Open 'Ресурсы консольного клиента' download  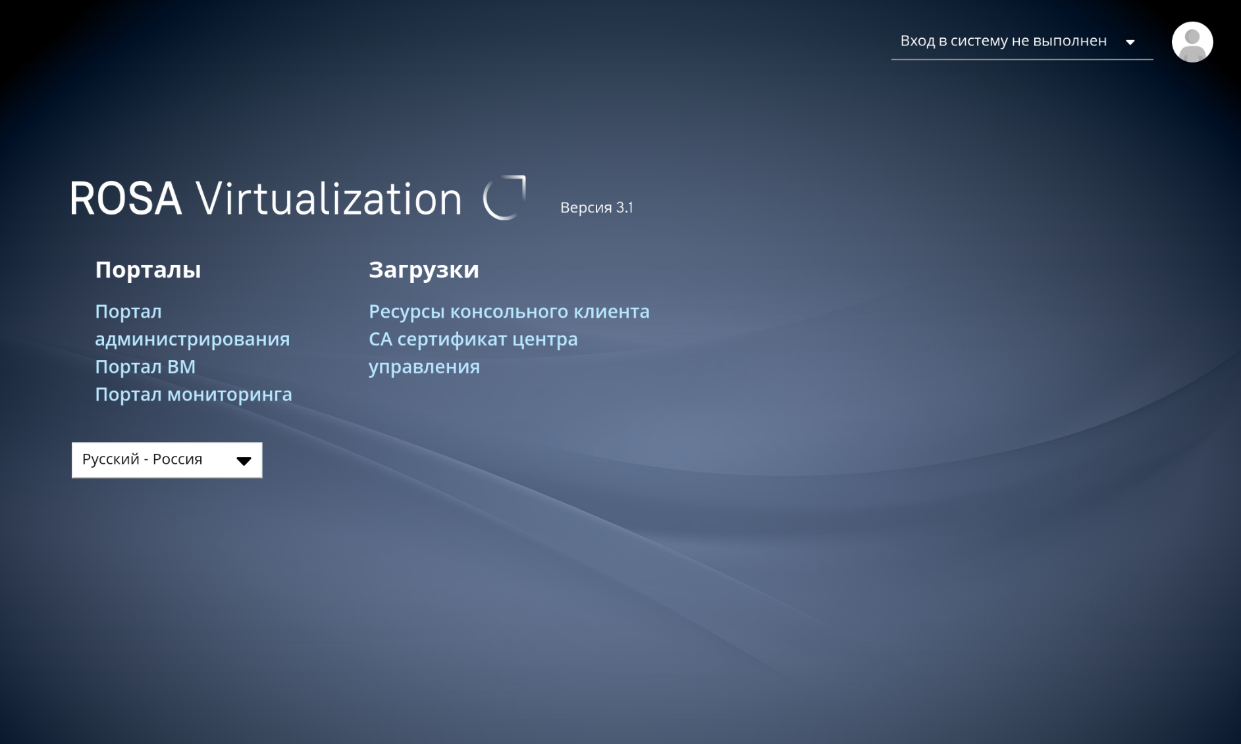coord(509,312)
